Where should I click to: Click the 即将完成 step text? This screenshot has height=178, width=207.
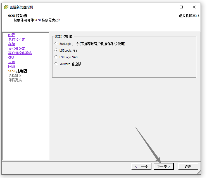coord(15,80)
